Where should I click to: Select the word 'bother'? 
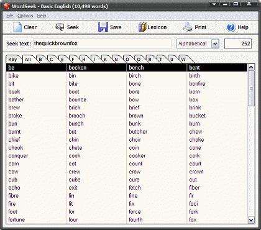[16, 99]
